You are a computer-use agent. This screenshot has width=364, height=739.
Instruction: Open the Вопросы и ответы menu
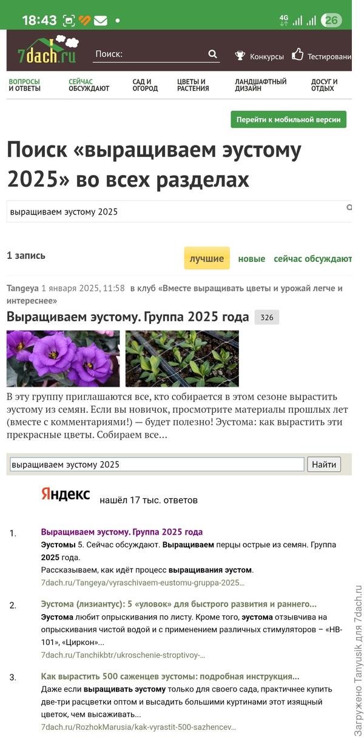pyautogui.click(x=25, y=85)
